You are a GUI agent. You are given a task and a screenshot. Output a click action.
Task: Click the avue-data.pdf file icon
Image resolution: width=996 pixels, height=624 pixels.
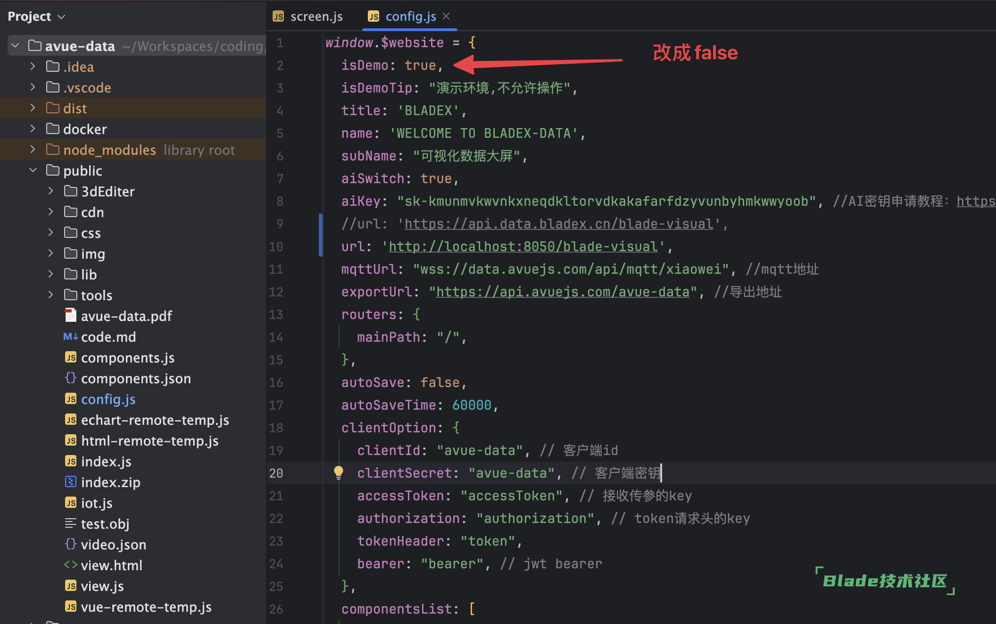70,315
